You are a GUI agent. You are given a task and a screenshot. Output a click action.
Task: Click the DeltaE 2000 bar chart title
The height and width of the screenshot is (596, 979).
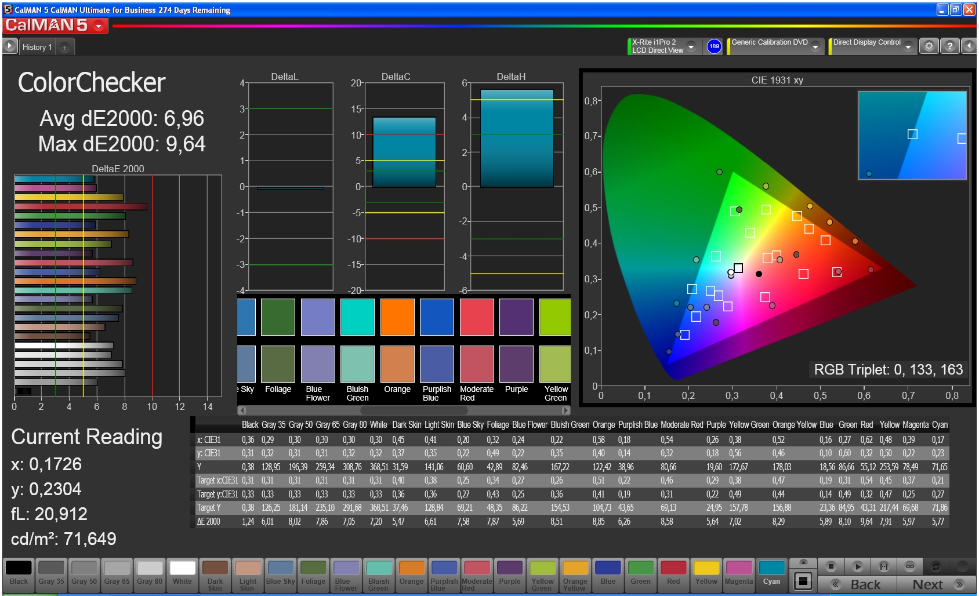point(118,169)
